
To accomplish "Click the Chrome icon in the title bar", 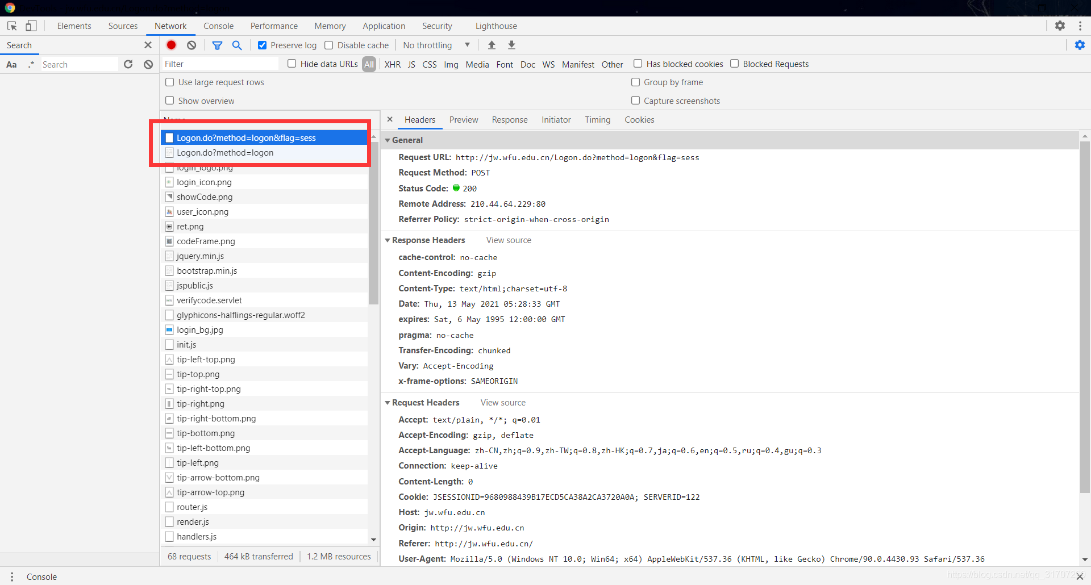I will click(x=10, y=7).
